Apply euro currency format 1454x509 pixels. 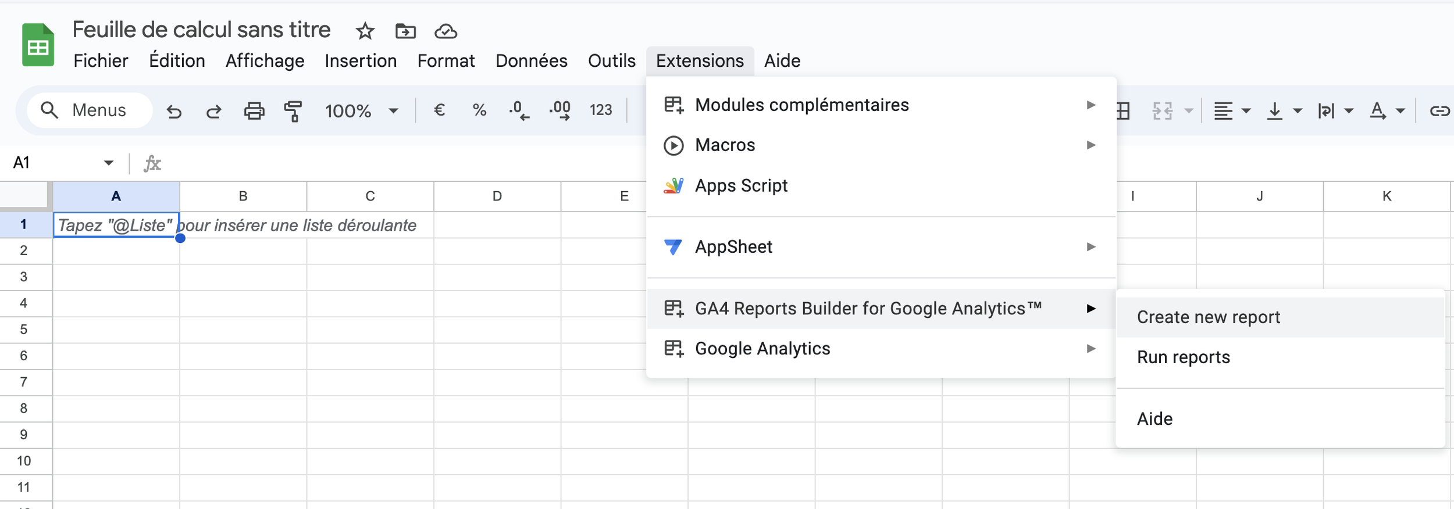pos(440,110)
